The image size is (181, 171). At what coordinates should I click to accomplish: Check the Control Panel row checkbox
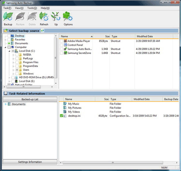tap(62, 45)
